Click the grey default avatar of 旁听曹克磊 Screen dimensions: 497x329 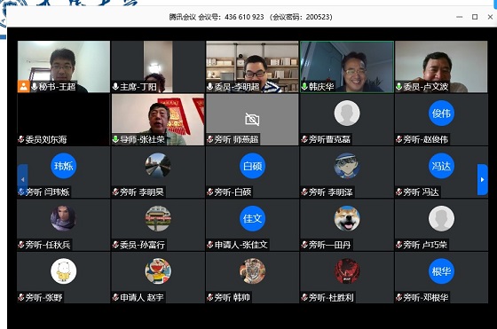tap(347, 113)
